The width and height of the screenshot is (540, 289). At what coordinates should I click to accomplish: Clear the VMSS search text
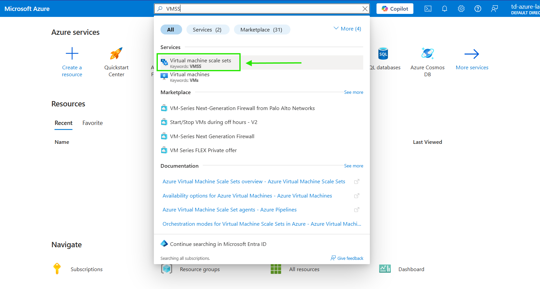(x=365, y=9)
